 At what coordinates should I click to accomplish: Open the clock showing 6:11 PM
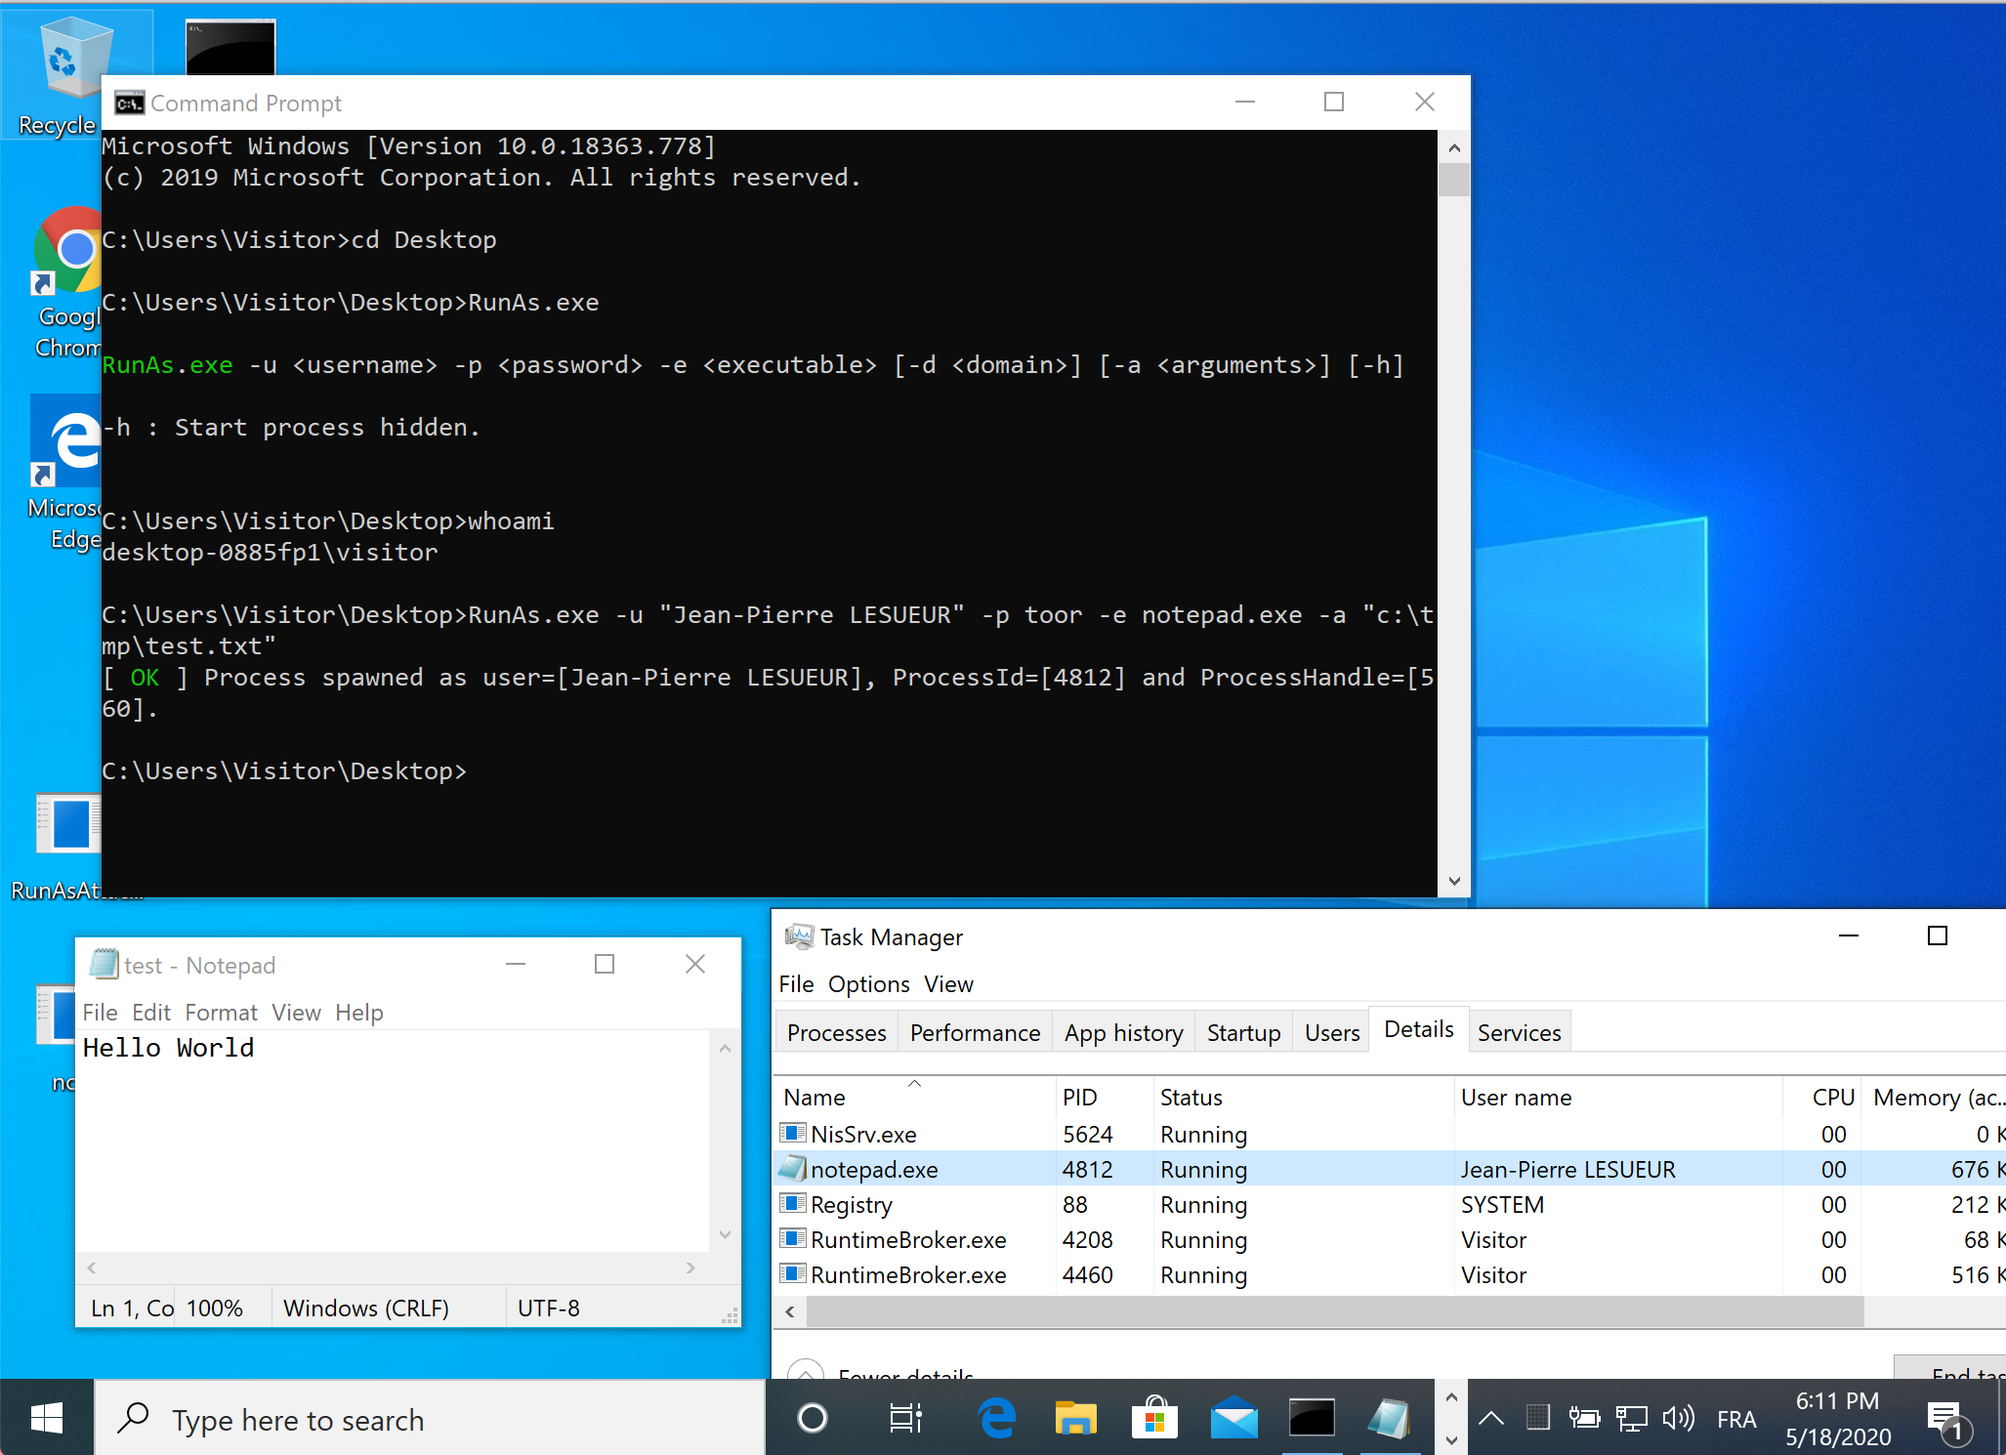point(1837,1418)
